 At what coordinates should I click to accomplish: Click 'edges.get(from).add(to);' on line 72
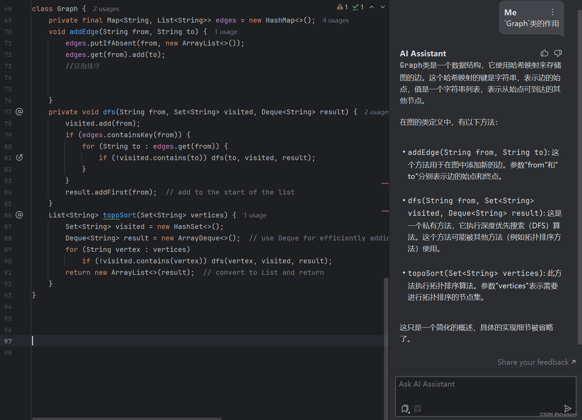pos(115,55)
